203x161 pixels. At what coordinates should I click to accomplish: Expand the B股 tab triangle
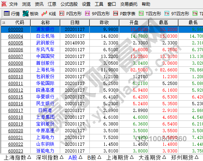tap(99, 157)
